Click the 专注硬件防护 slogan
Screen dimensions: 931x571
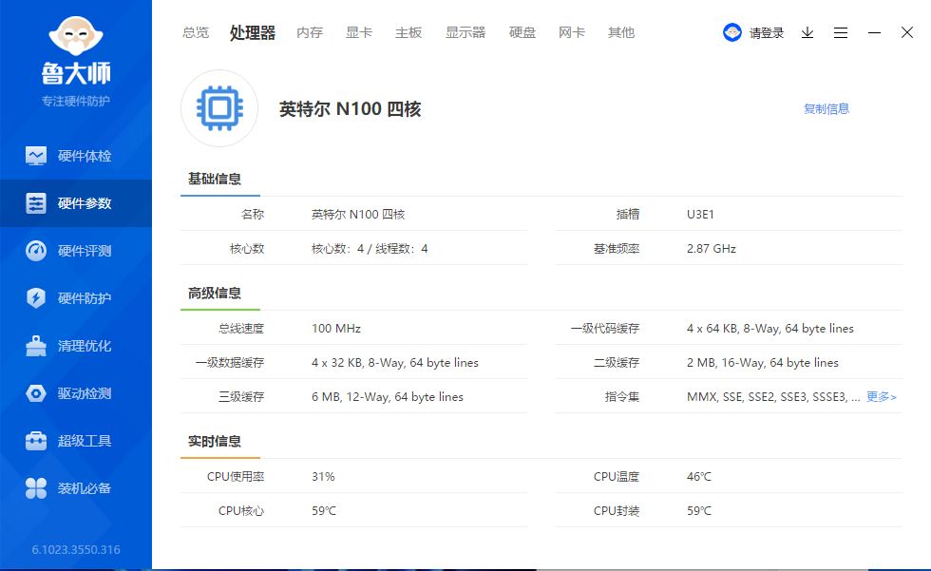tap(76, 101)
